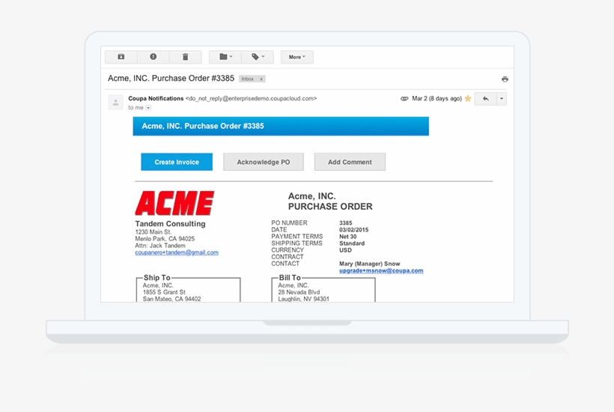Click the Create Invoice button
Viewport: 614px width, 412px height.
pos(177,162)
